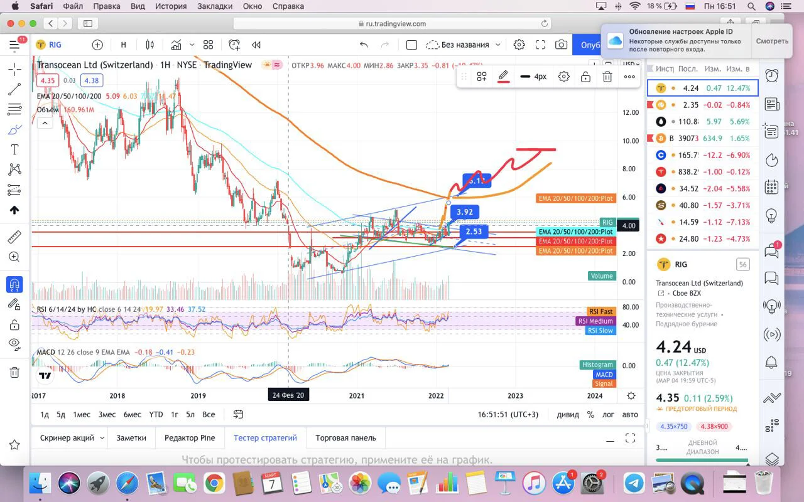The image size is (804, 502).
Task: Switch chart to fullscreen mode
Action: pyautogui.click(x=540, y=45)
